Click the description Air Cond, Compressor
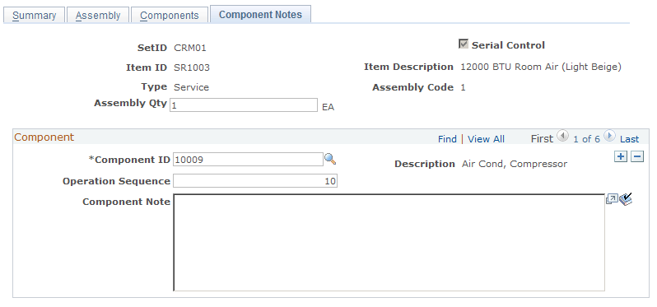Image resolution: width=657 pixels, height=307 pixels. (515, 164)
